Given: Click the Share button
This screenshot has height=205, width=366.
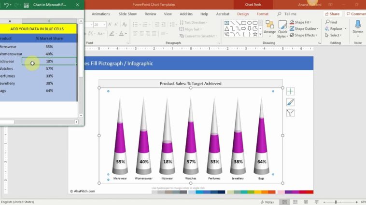Looking at the screenshot, I should [x=332, y=14].
